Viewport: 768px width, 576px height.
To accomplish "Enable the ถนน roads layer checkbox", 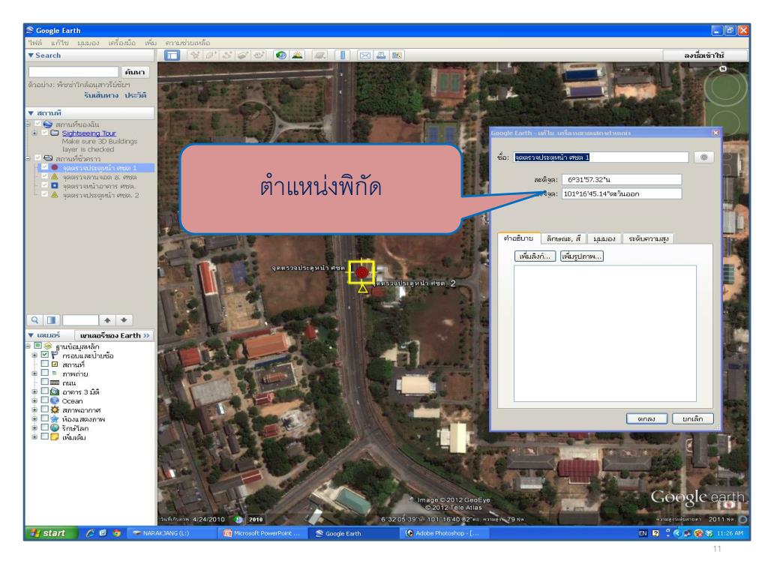I will pyautogui.click(x=45, y=382).
